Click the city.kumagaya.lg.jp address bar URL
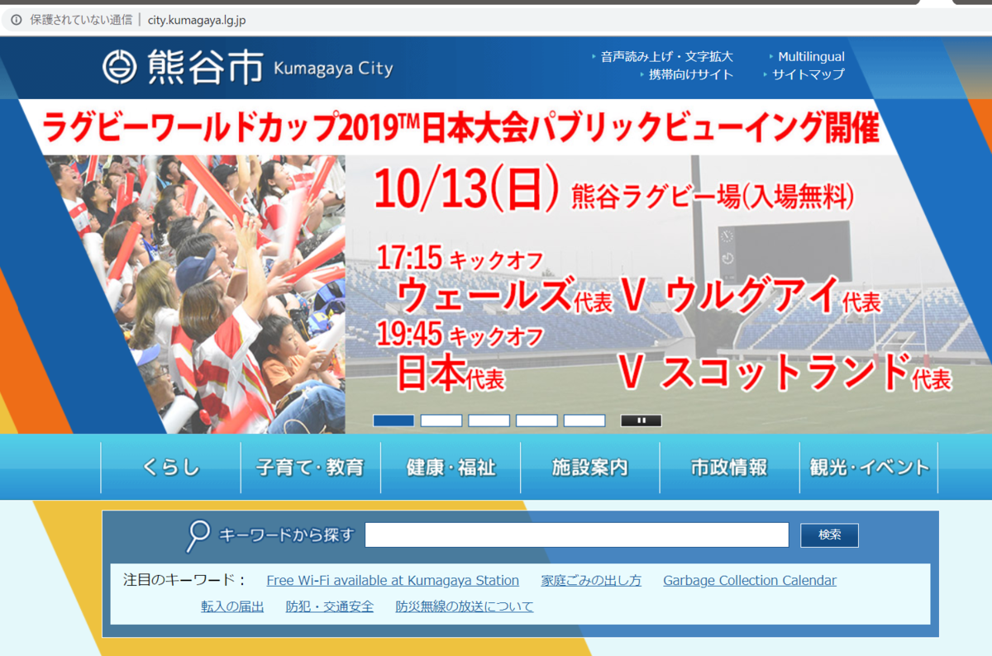The width and height of the screenshot is (992, 656). [197, 20]
